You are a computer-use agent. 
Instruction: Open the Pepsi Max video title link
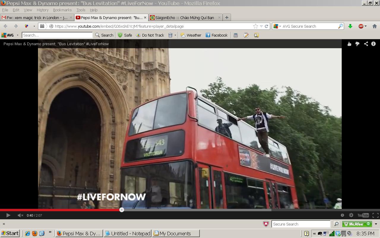coord(56,44)
